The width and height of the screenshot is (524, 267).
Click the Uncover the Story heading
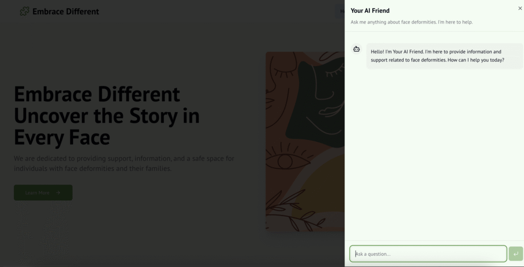click(x=106, y=116)
